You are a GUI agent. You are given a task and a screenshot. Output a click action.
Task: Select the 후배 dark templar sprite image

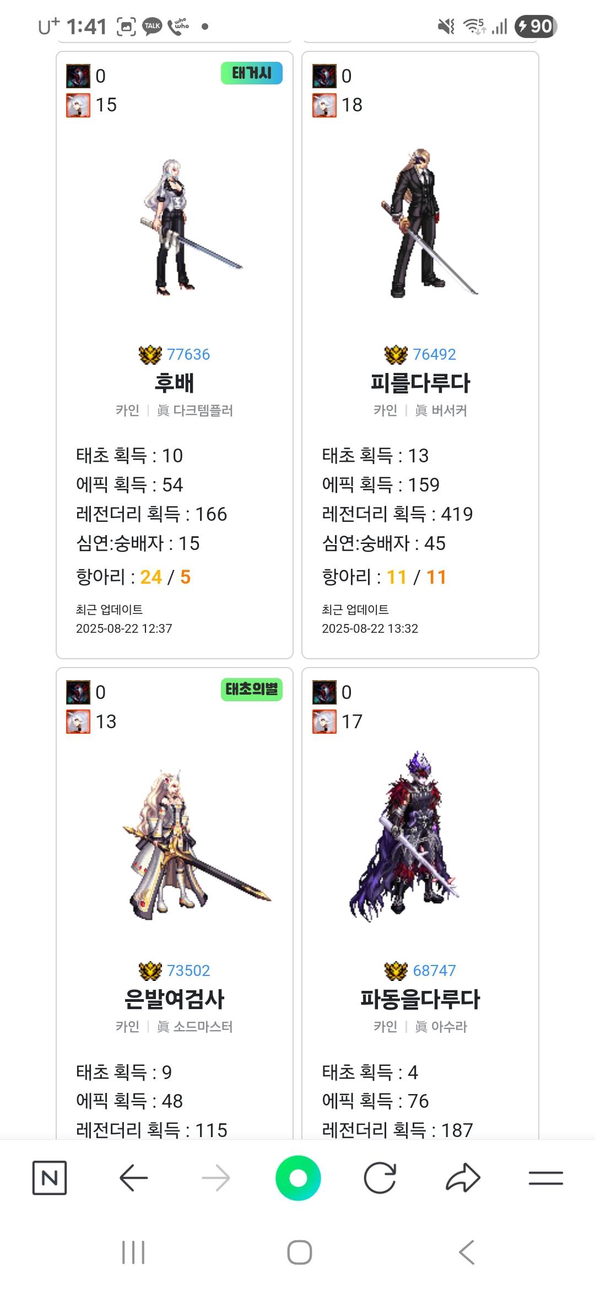point(190,227)
